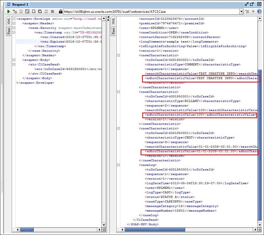Viewport: 264px width, 235px height.
Task: Recreate the request from the schema
Action: click(27, 12)
